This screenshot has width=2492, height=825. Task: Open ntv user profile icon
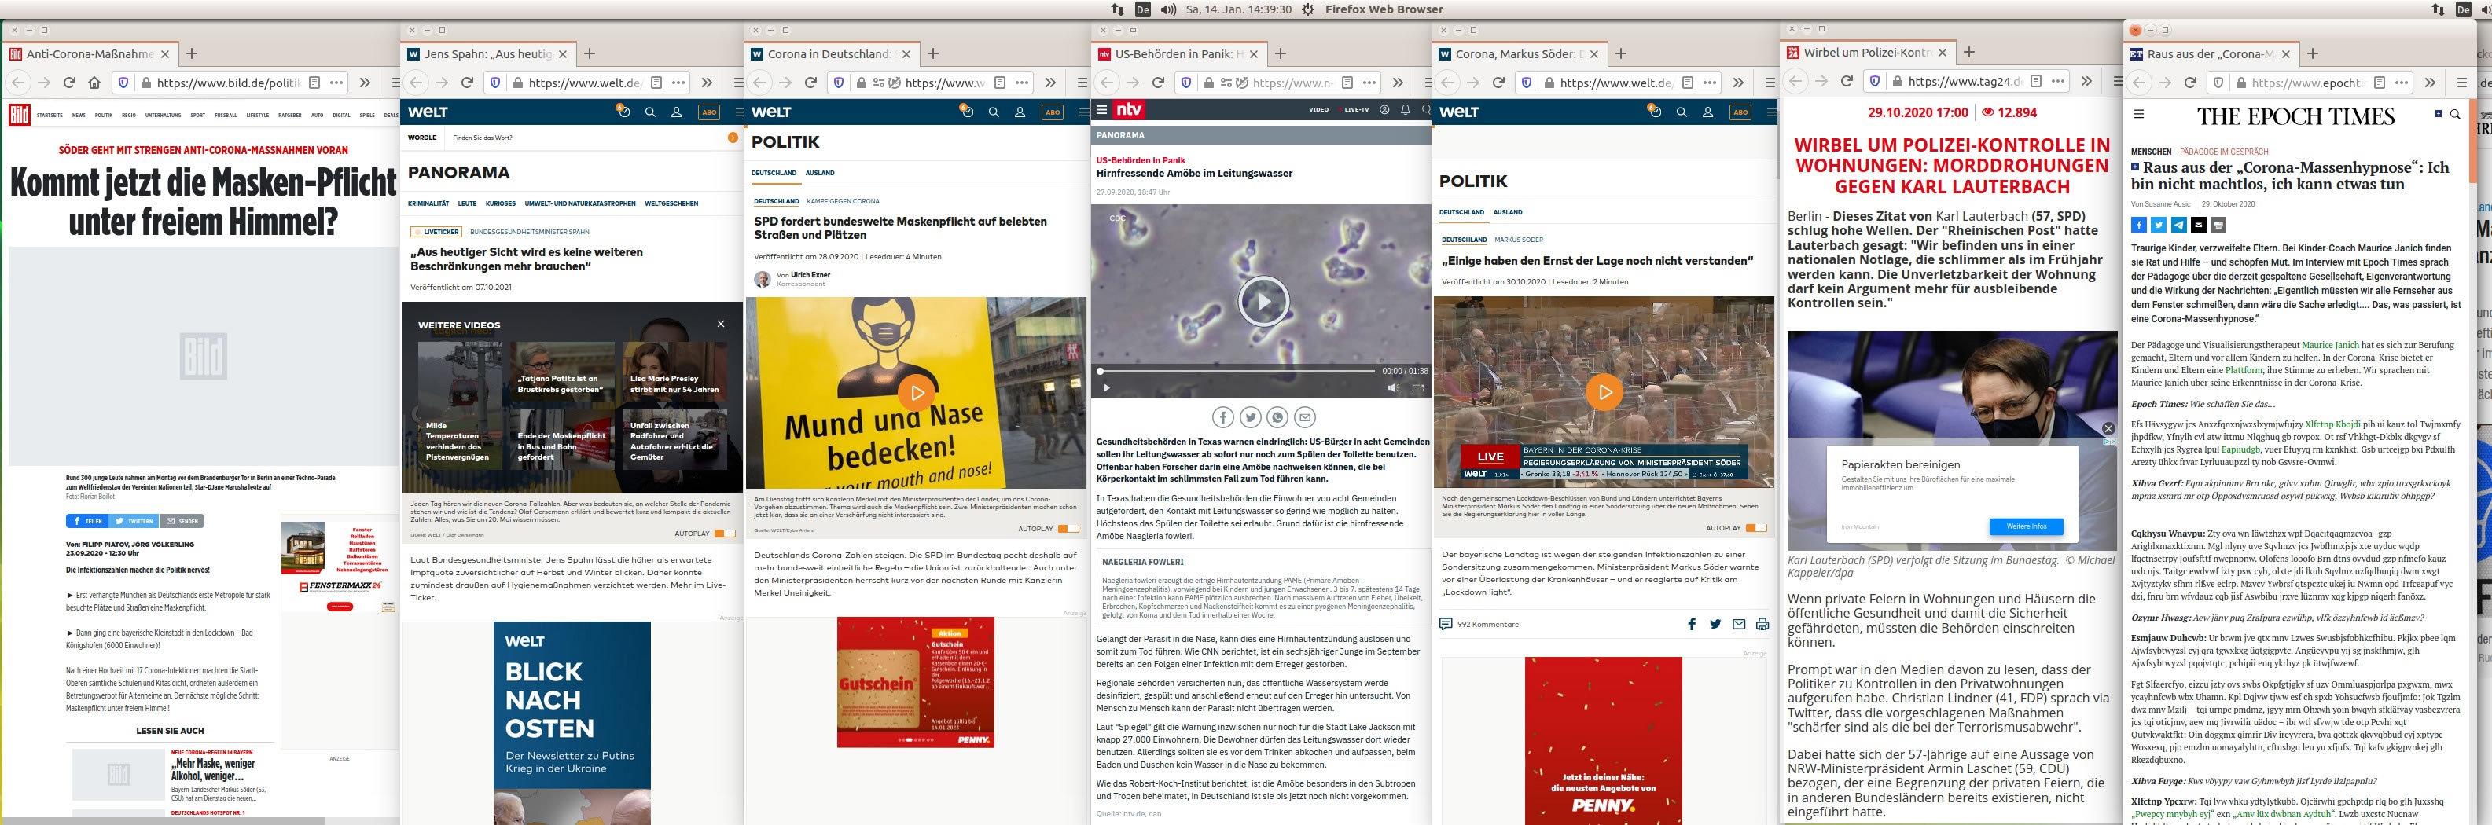point(1384,109)
